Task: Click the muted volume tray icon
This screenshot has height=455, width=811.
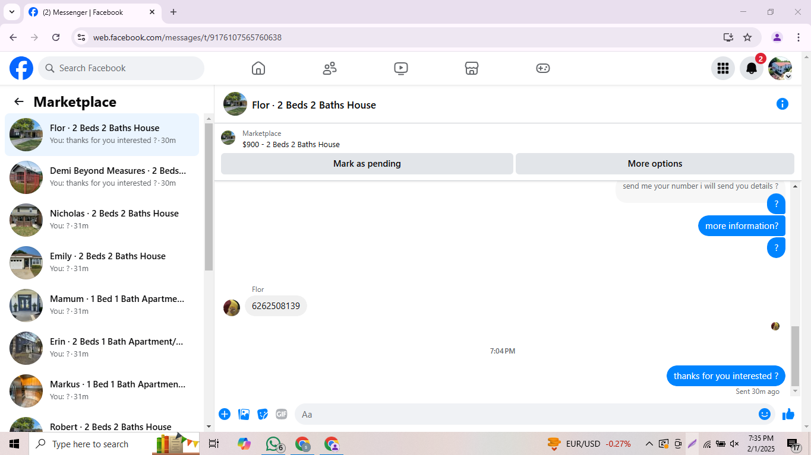Action: tap(734, 444)
